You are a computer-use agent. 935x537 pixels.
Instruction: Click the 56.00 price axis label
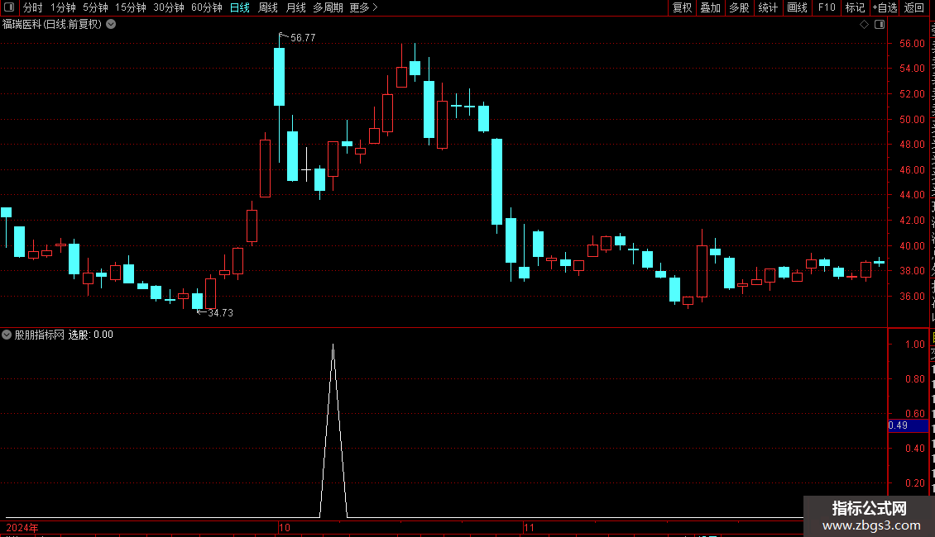[912, 44]
